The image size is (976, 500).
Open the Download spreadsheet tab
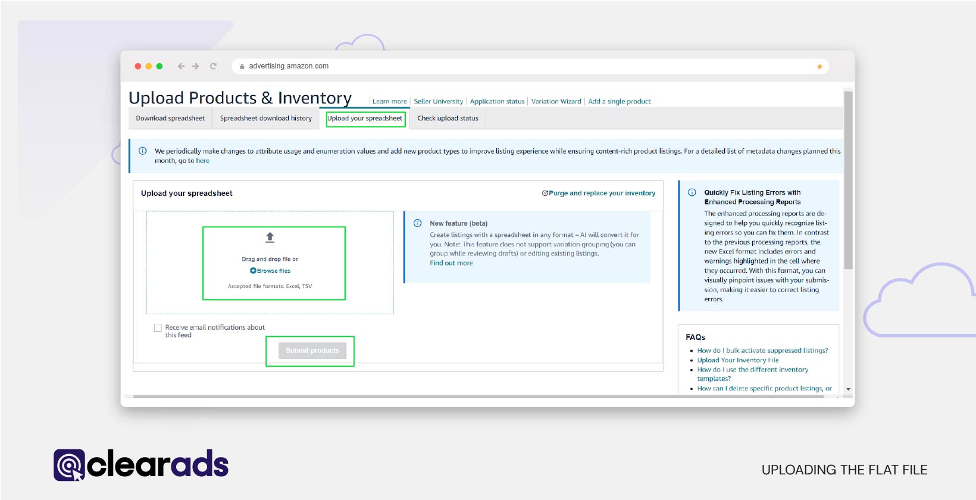click(x=170, y=118)
